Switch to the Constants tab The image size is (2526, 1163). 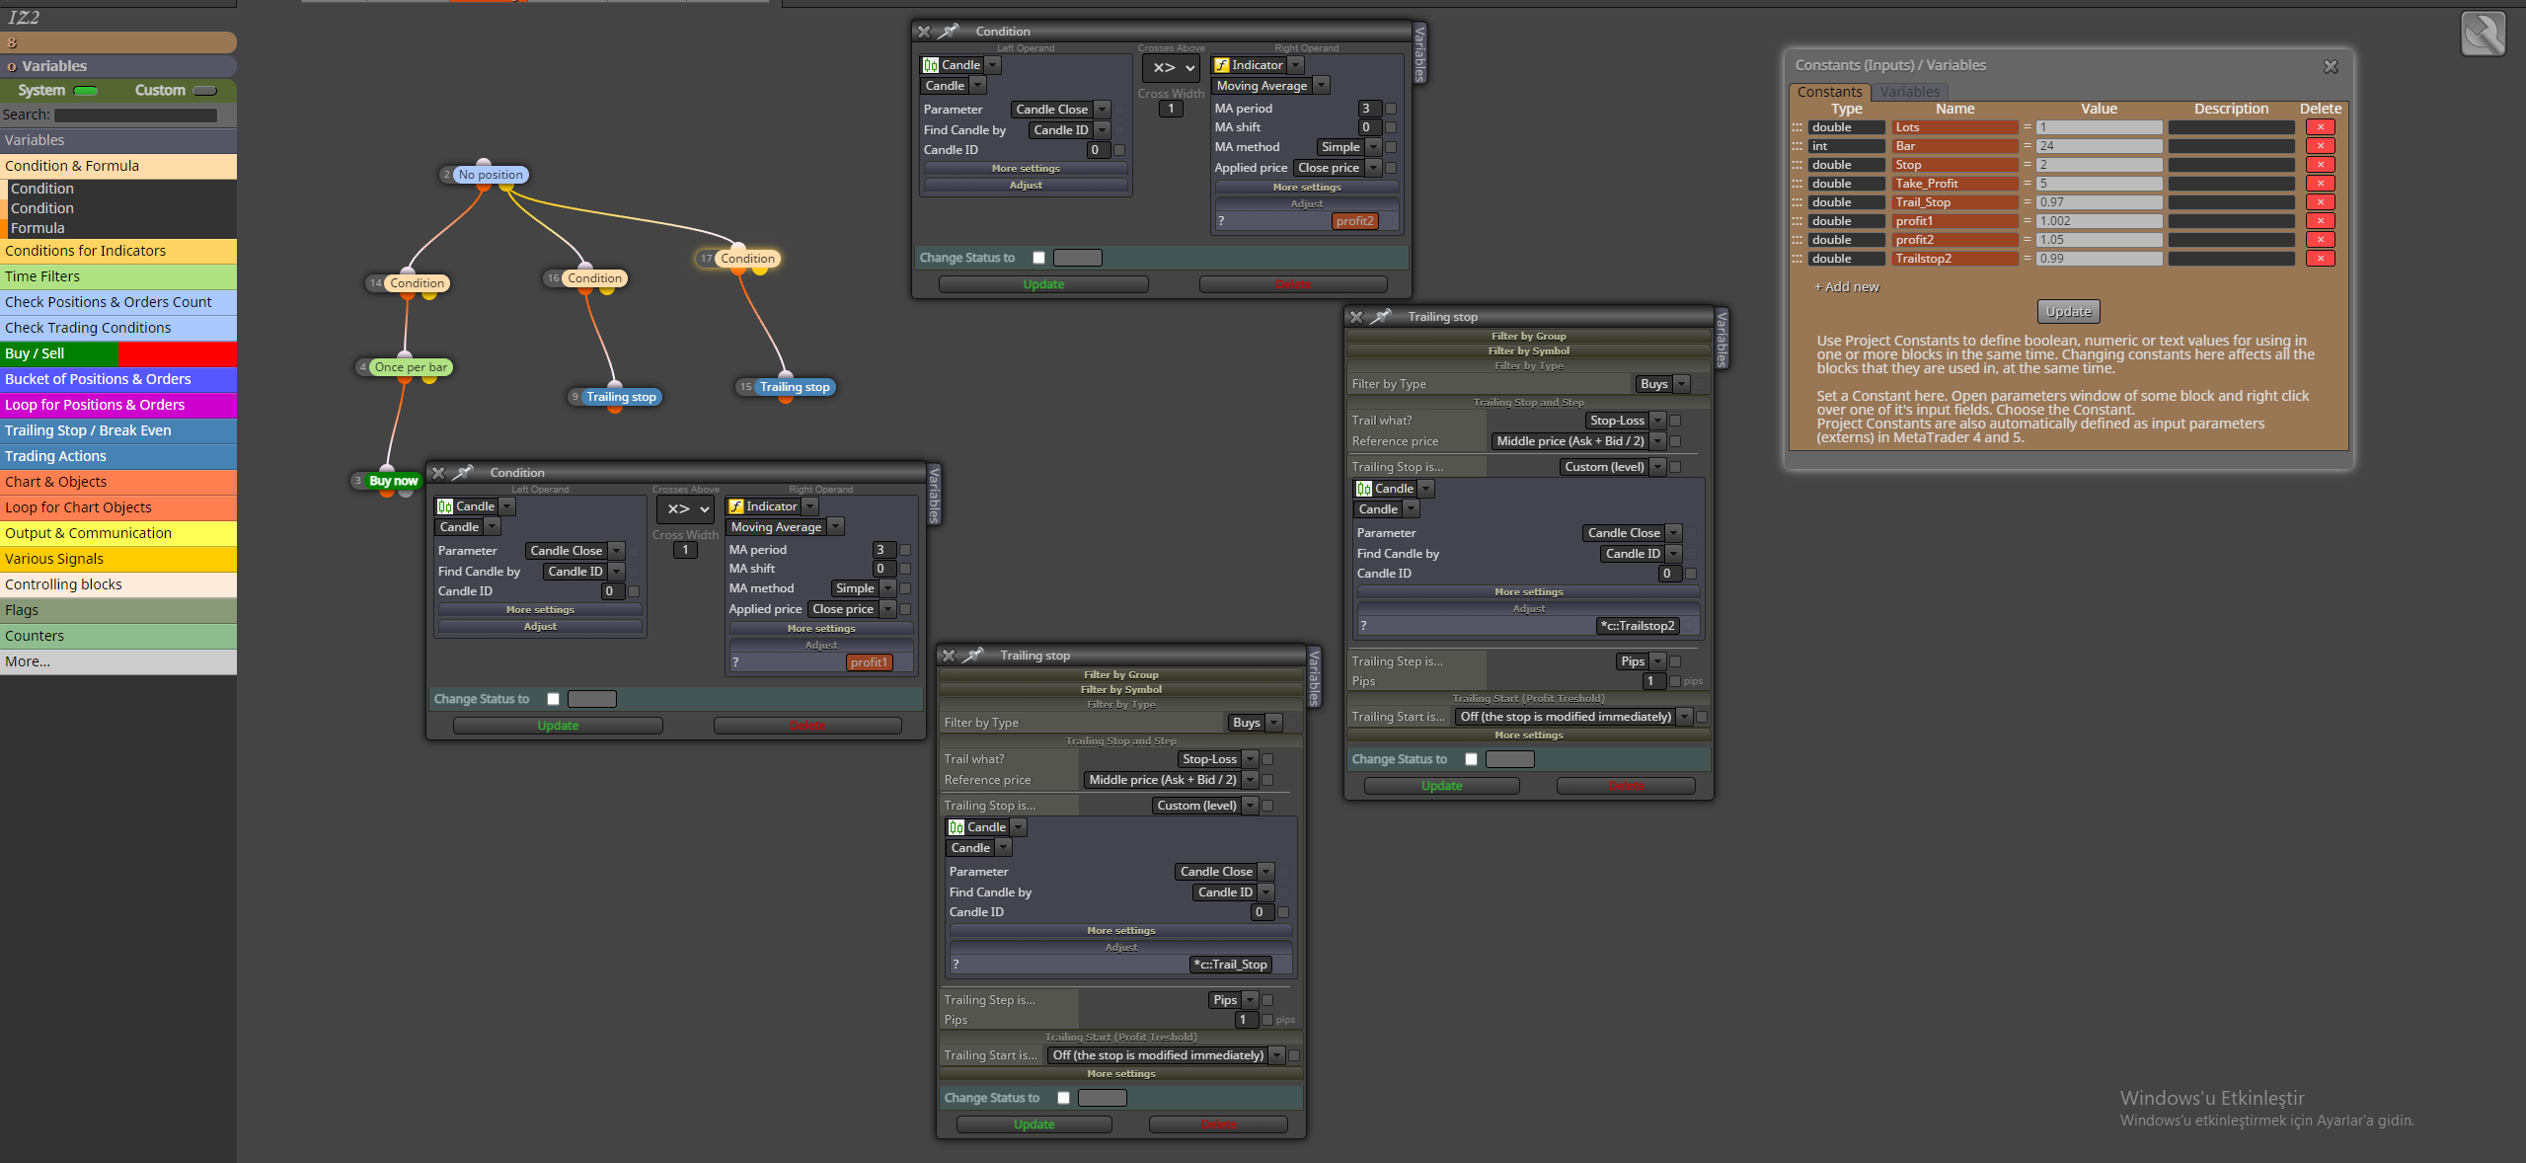tap(1829, 92)
